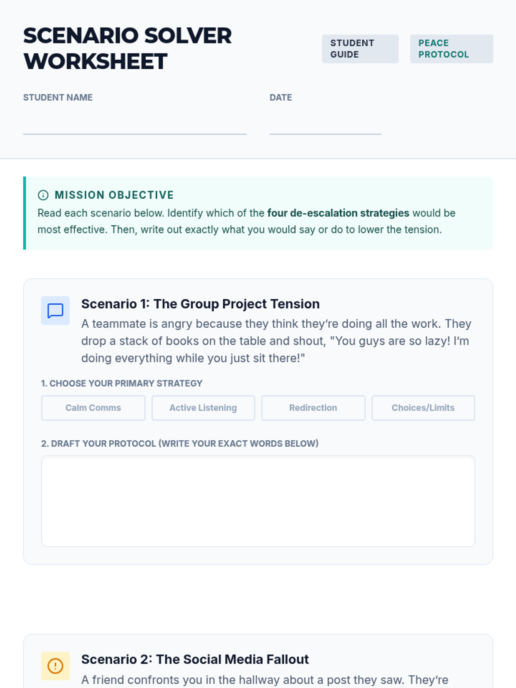Click the Choose Your Primary Strategy label

click(x=122, y=383)
